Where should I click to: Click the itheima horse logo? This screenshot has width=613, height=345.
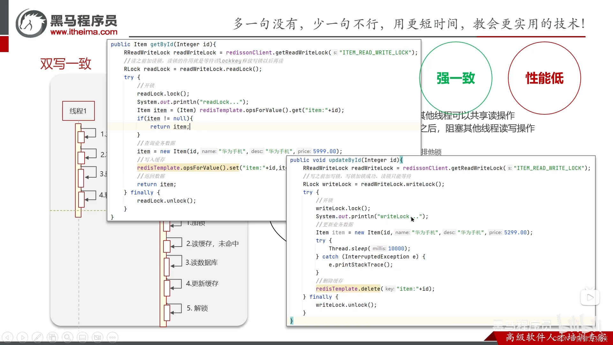point(31,23)
